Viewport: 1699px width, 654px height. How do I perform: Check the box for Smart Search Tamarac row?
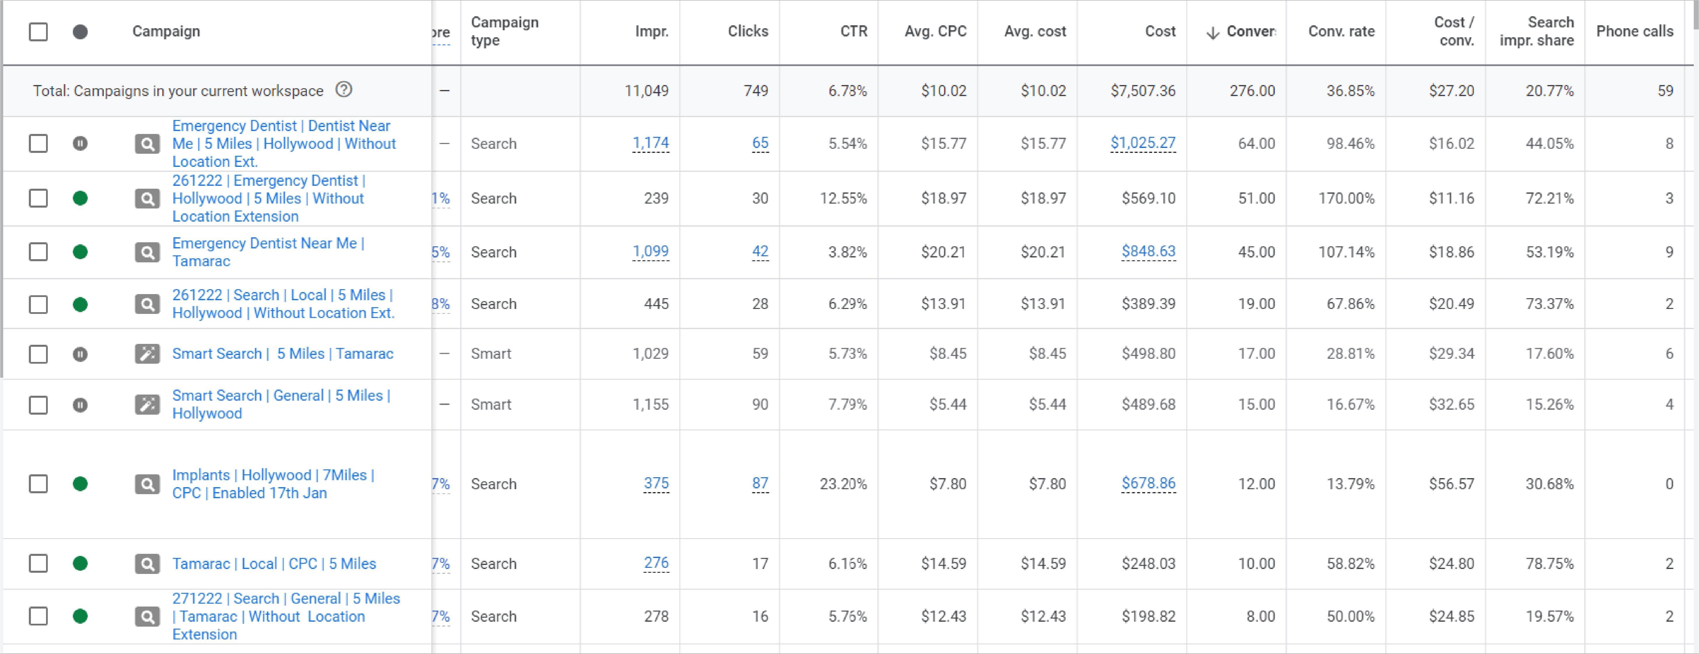click(x=38, y=354)
